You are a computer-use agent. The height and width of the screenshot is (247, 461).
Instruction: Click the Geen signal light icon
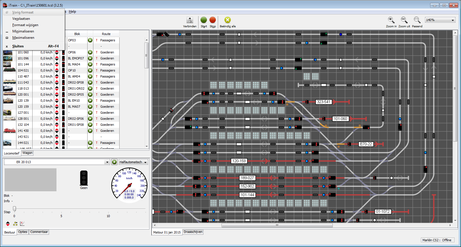tap(84, 178)
